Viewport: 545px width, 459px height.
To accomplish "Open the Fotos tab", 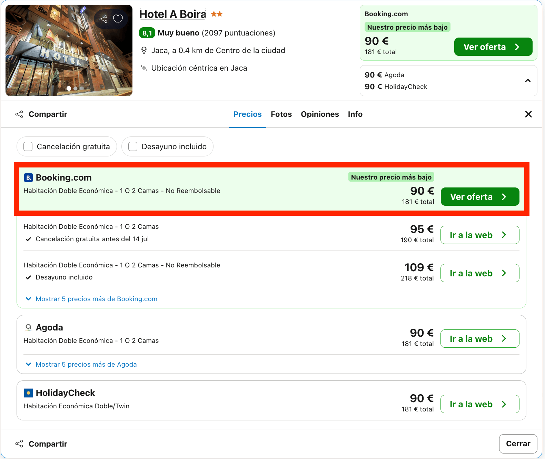I will pyautogui.click(x=281, y=114).
